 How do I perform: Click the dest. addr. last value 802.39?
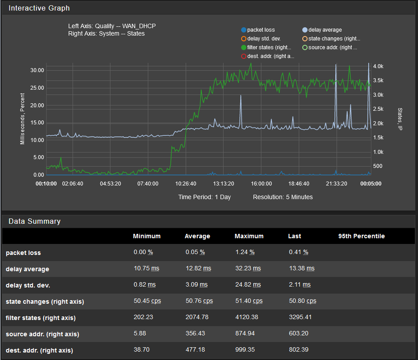tap(299, 349)
